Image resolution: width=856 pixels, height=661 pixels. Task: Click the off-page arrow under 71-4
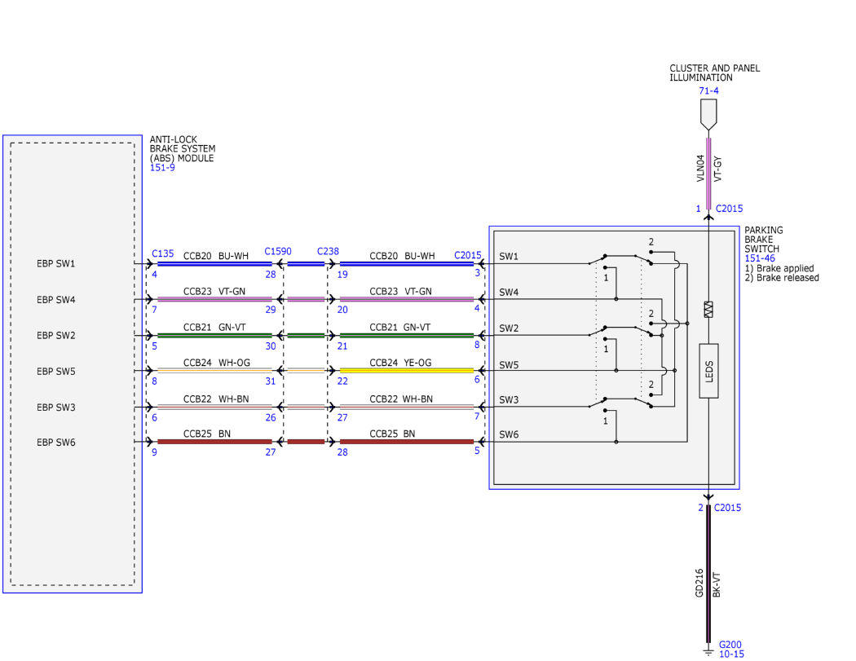(x=708, y=114)
